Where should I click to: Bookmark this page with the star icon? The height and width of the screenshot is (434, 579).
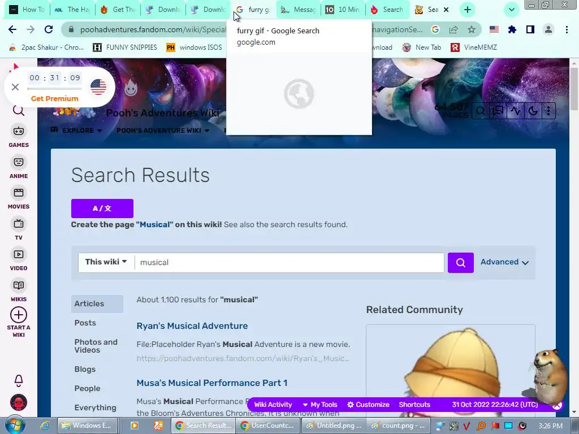coord(472,29)
